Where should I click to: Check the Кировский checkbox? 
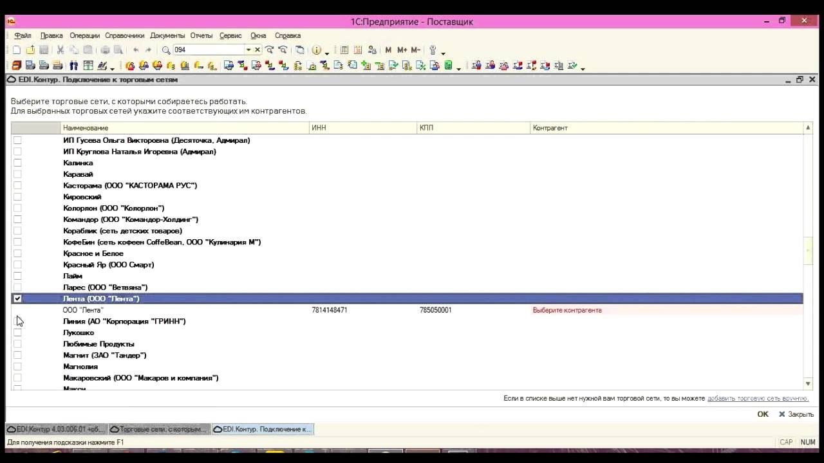pos(17,197)
